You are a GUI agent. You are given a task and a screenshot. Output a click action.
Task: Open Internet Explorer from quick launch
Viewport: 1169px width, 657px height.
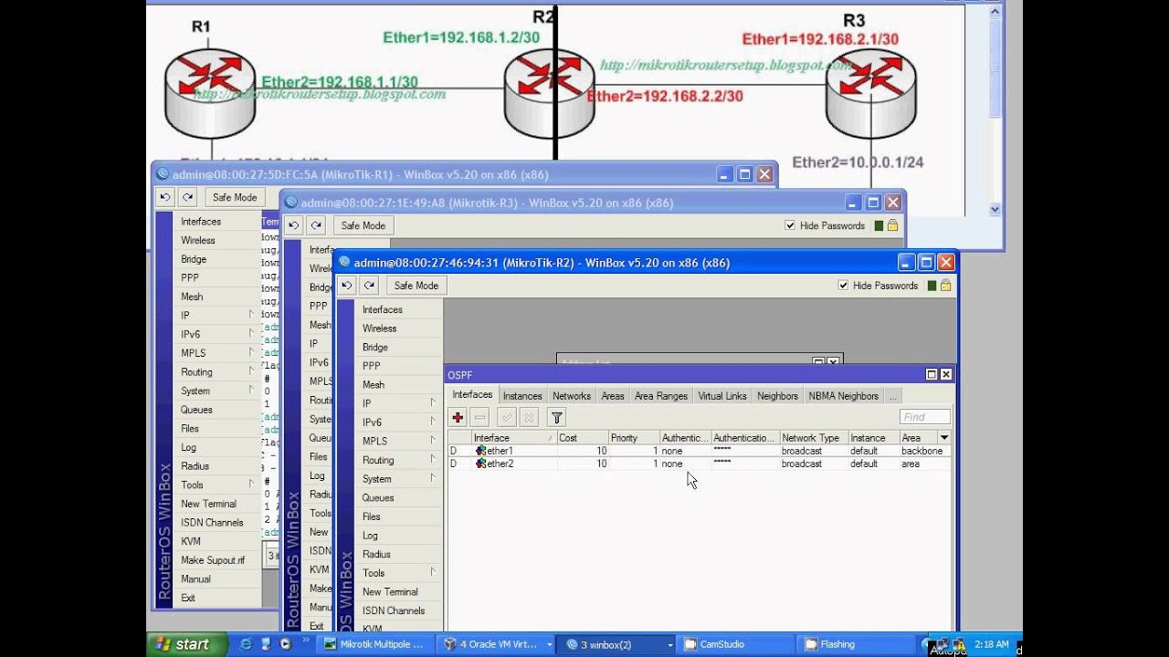pyautogui.click(x=246, y=644)
